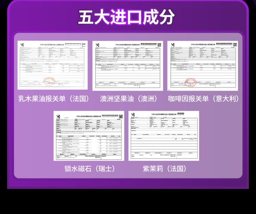Click the 五大进口成分 heading
The width and height of the screenshot is (256, 214).
(x=126, y=17)
